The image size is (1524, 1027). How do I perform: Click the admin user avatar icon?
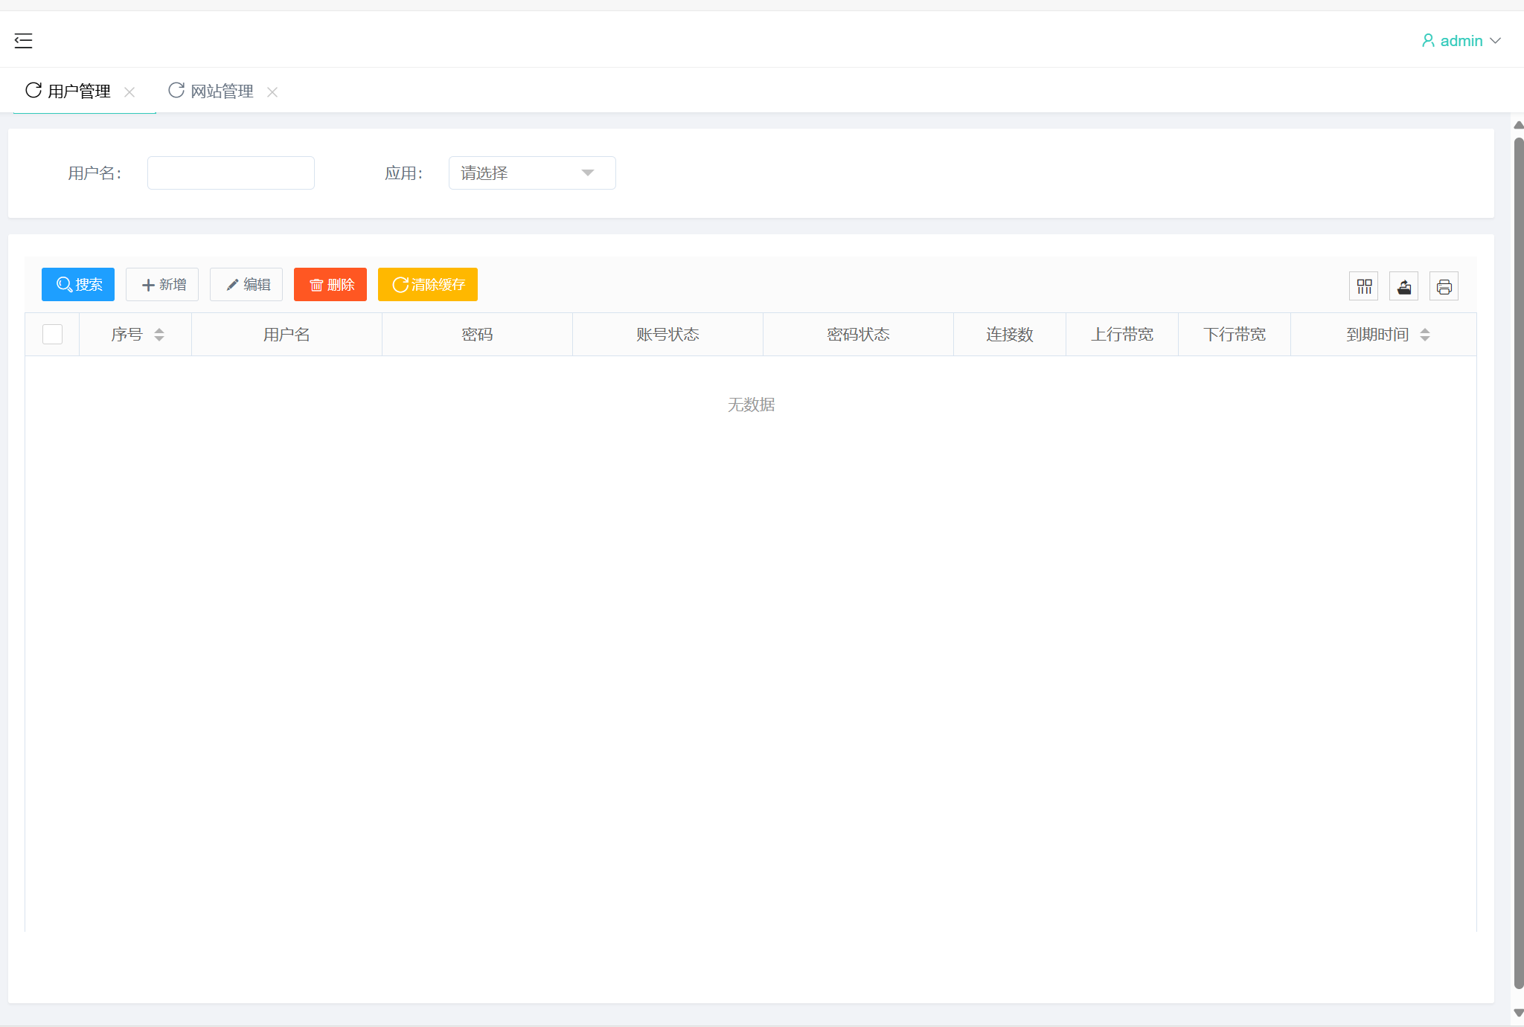(x=1428, y=40)
